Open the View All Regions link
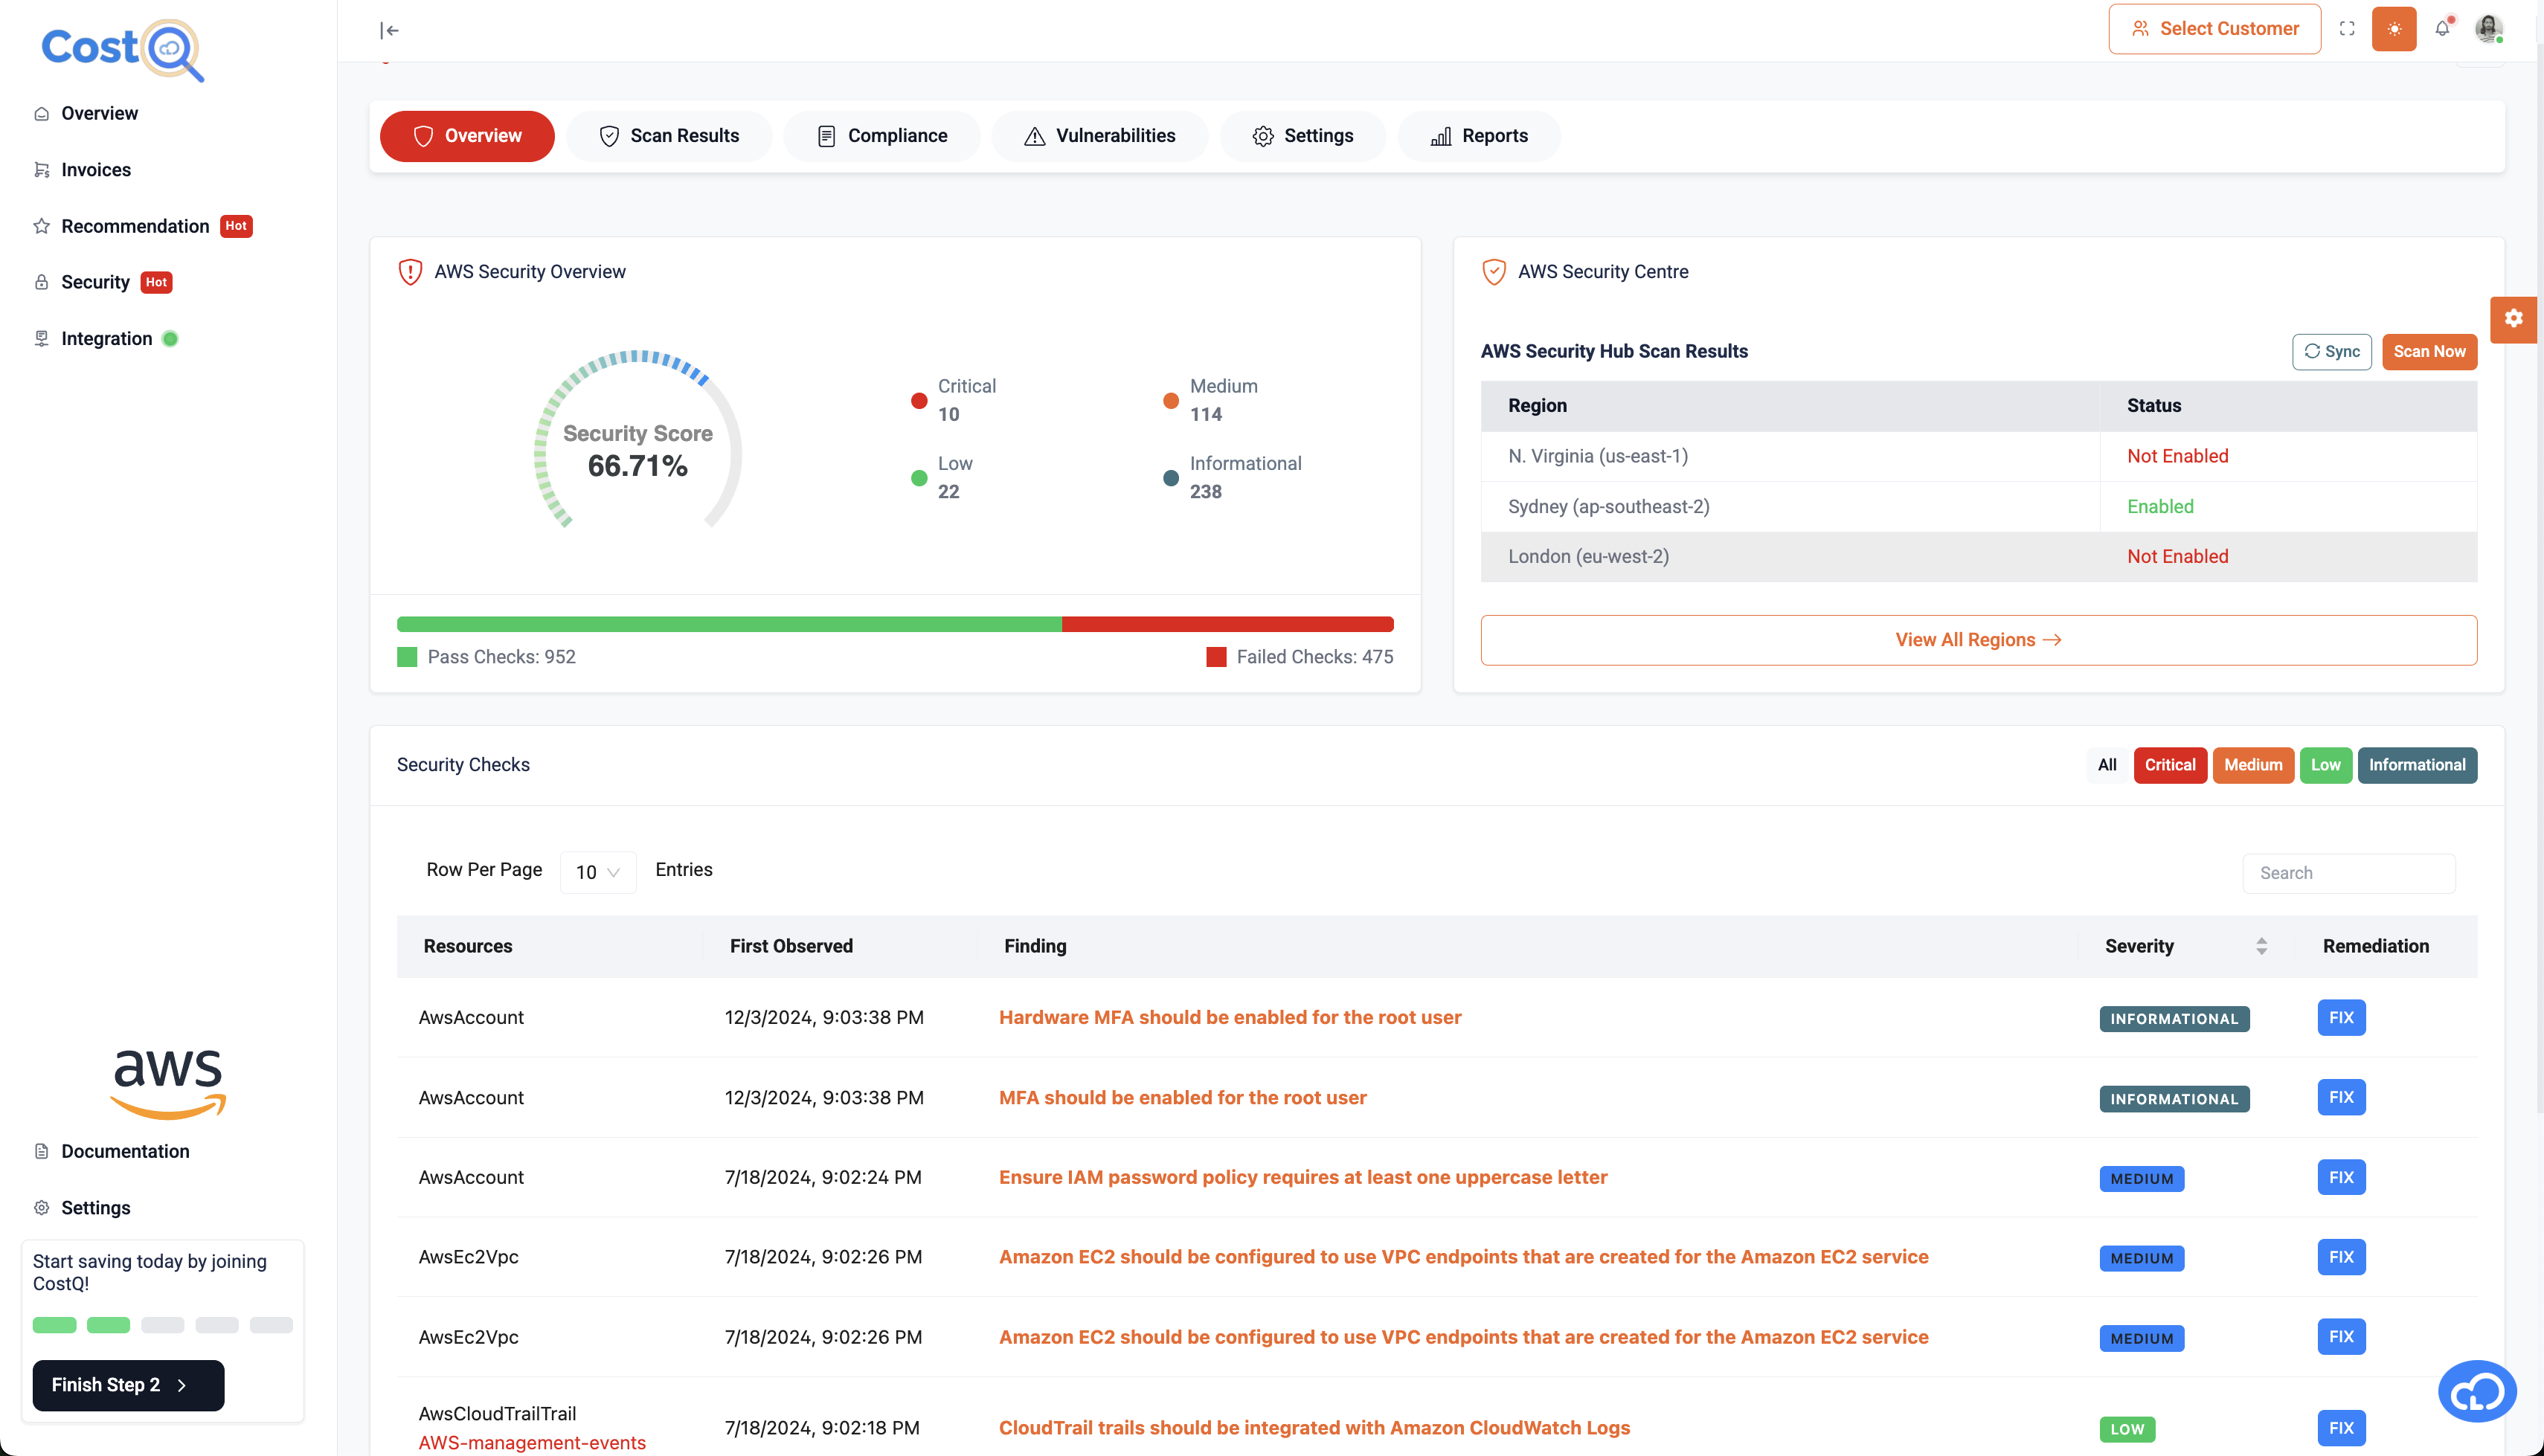This screenshot has height=1456, width=2544. coord(1977,640)
